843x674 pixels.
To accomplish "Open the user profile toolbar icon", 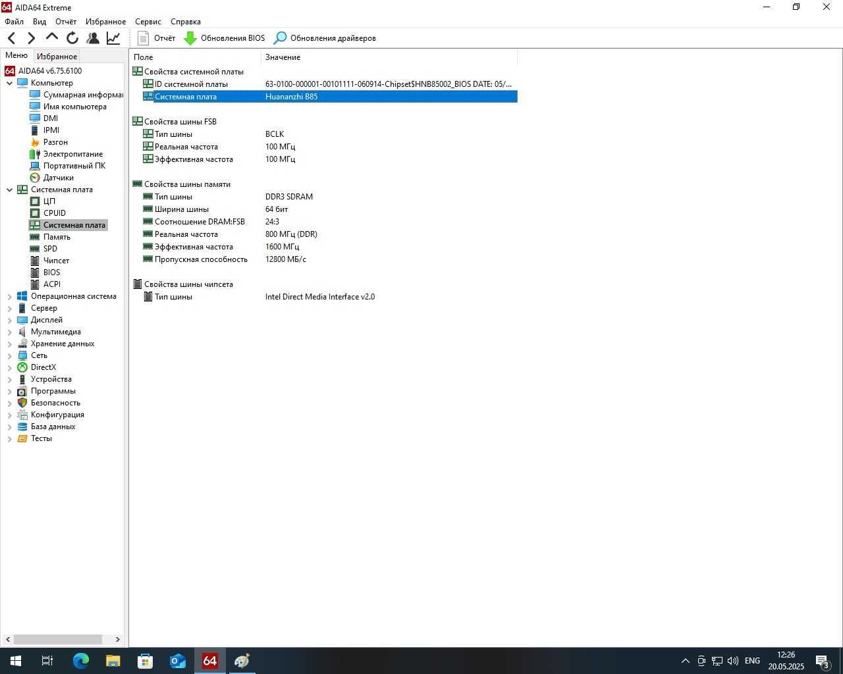I will [x=93, y=38].
